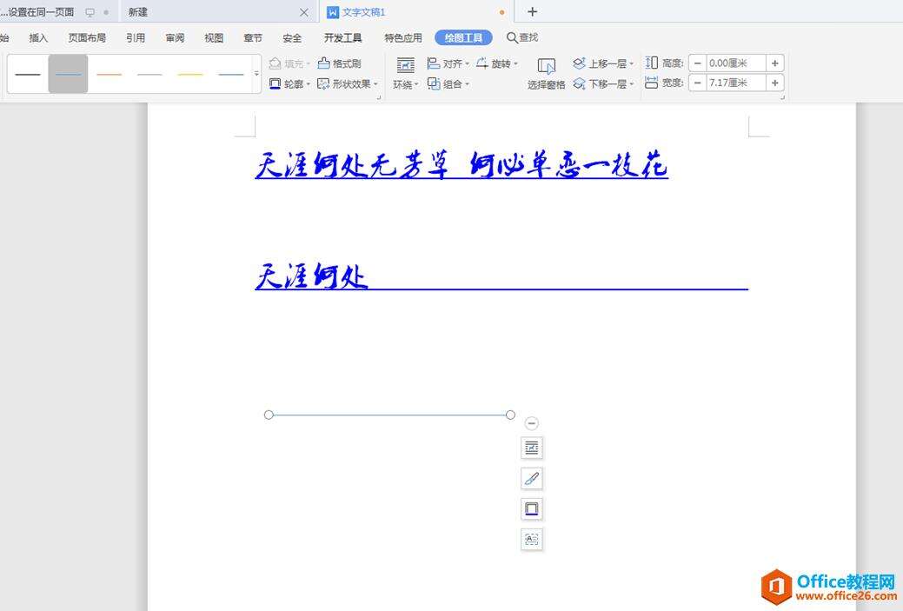Open the 对齐 align dropdown

[448, 63]
